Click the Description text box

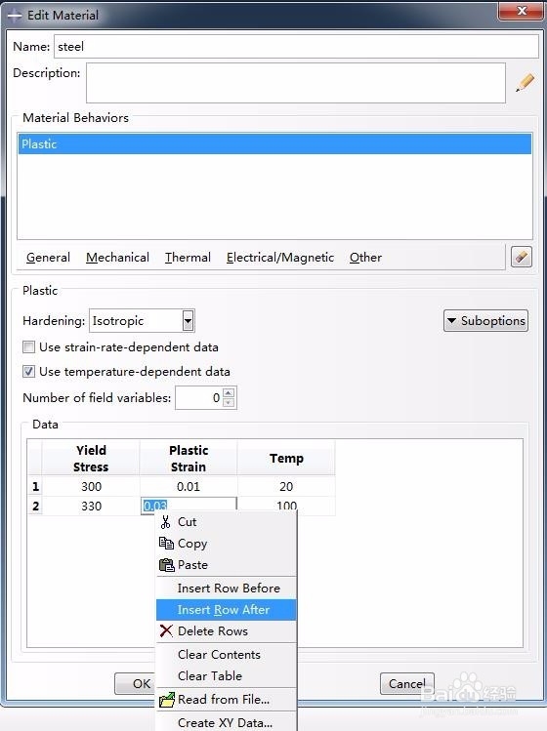(296, 83)
